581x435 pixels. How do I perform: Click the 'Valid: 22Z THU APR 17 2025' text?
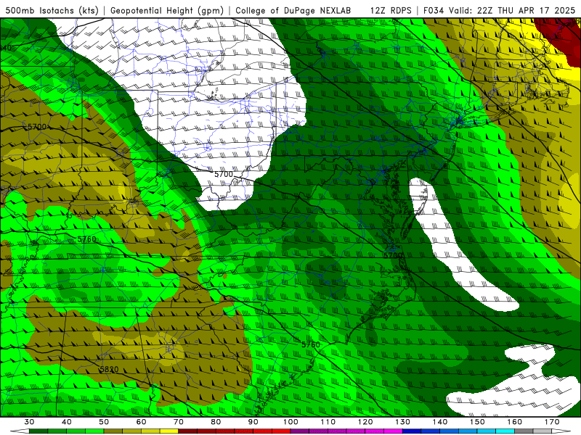pos(512,10)
